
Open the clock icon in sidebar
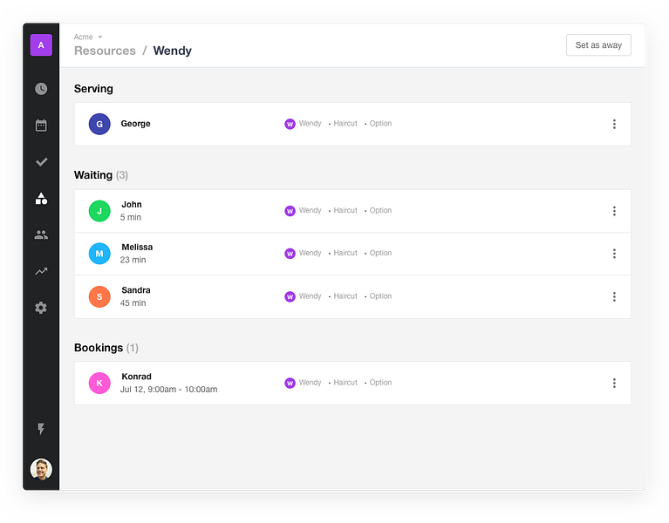[41, 89]
